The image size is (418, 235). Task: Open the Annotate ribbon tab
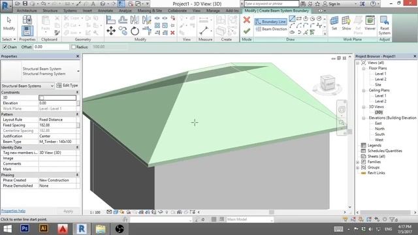click(105, 10)
